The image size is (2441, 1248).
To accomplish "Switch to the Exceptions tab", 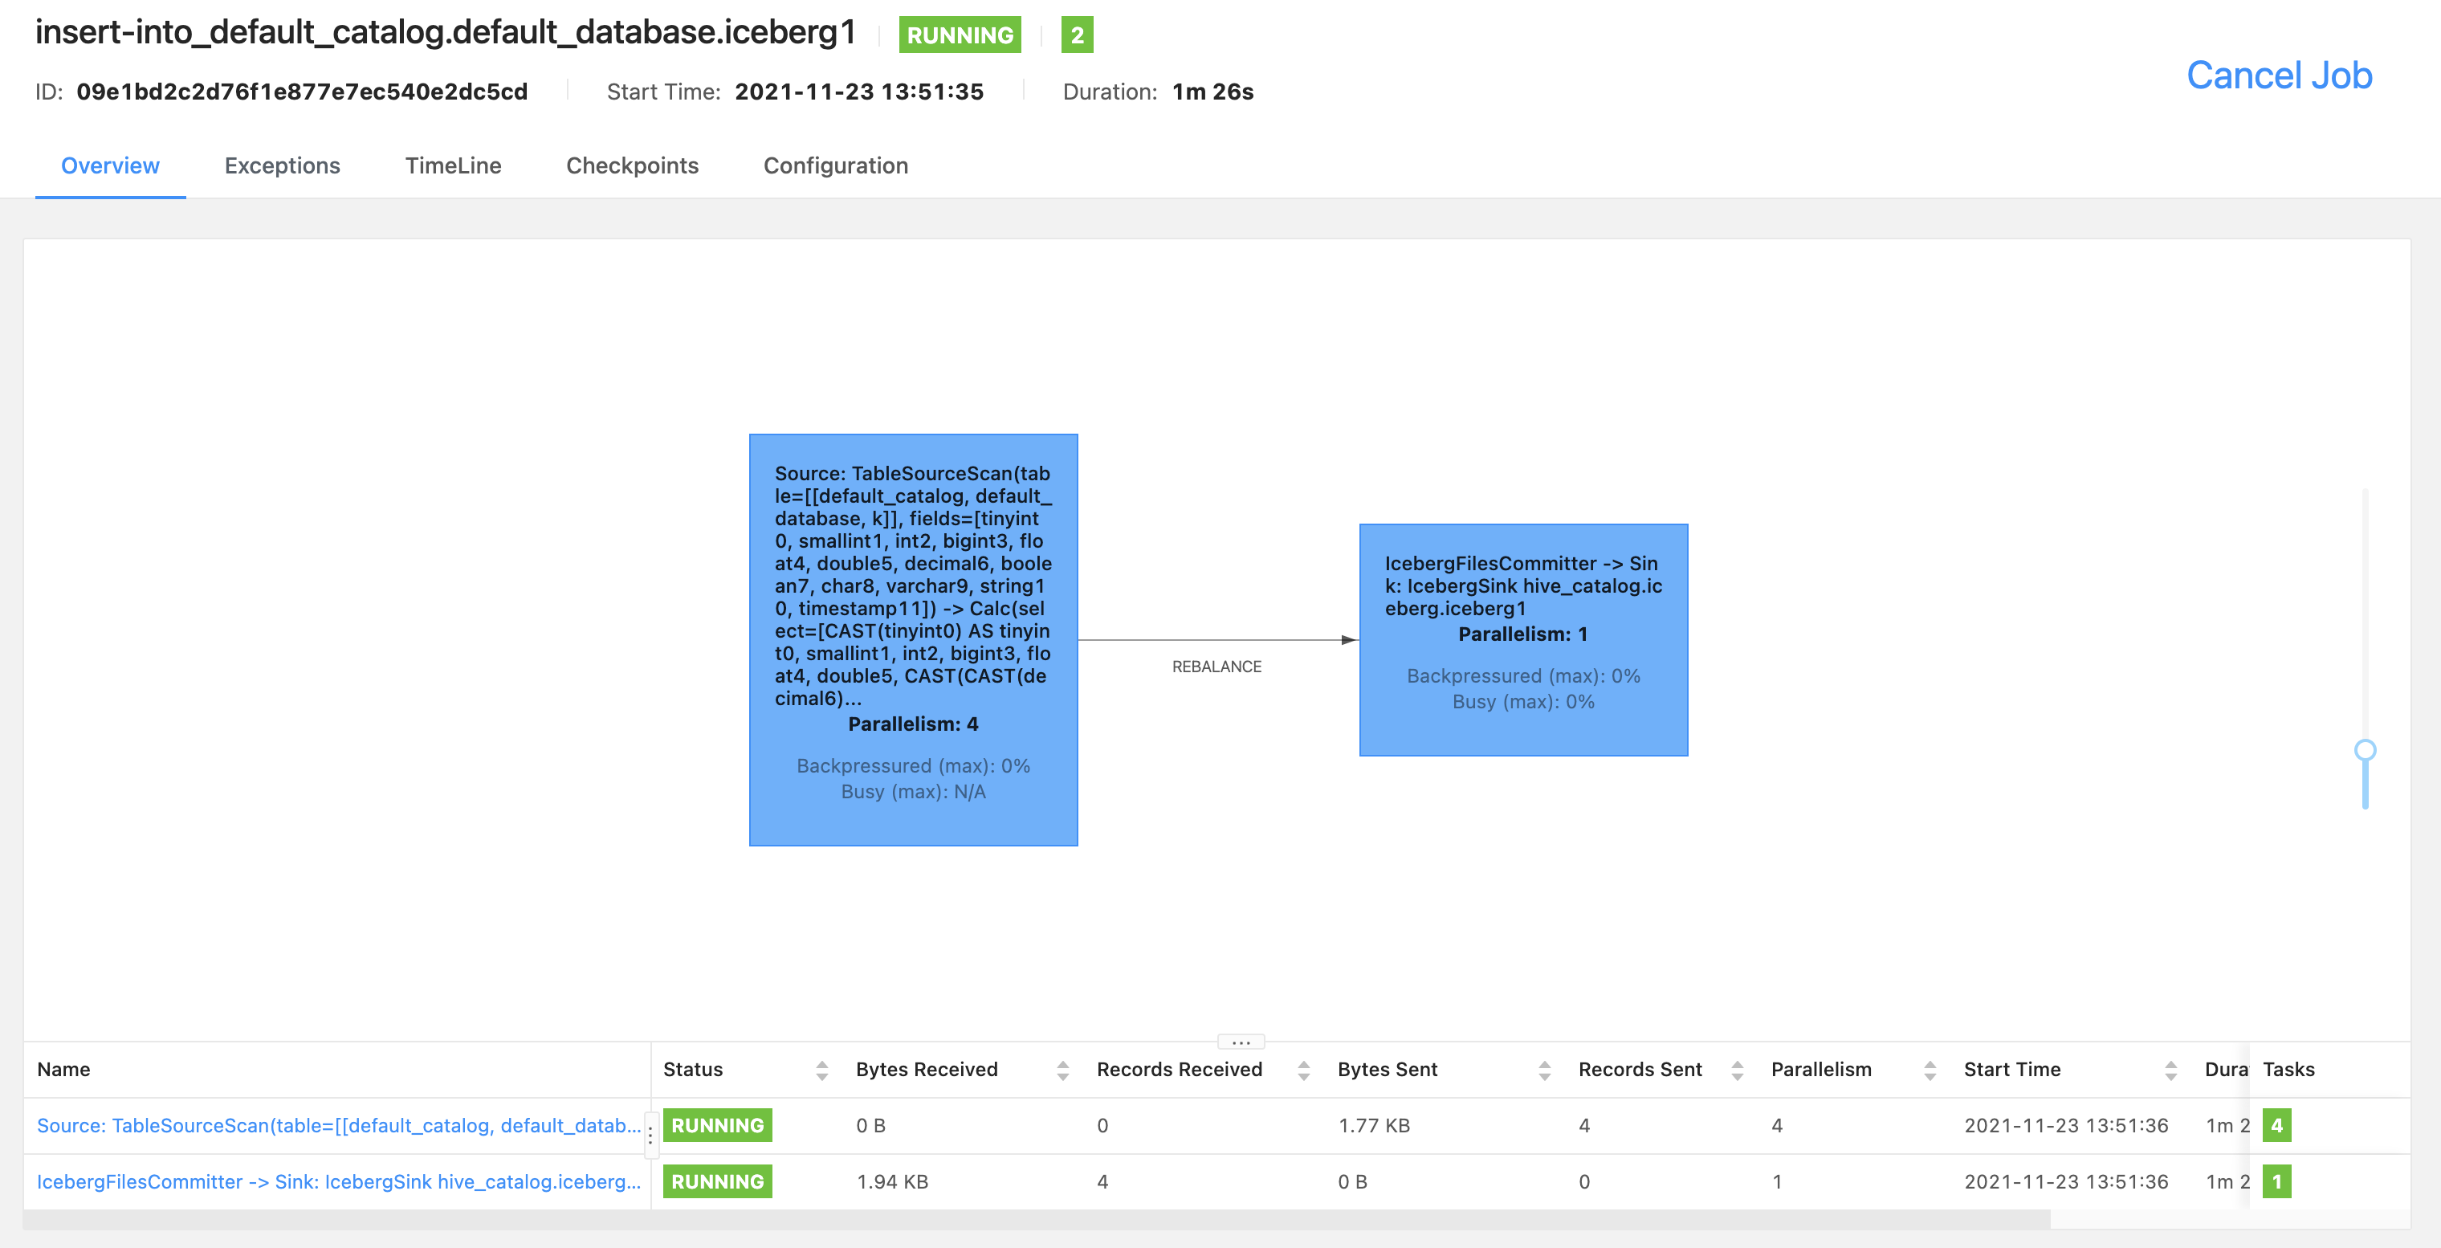I will [x=281, y=165].
